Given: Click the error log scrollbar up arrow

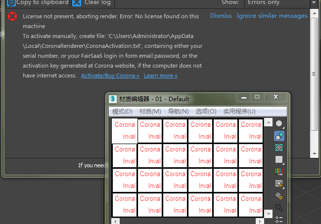Looking at the screenshot, I should (314, 13).
